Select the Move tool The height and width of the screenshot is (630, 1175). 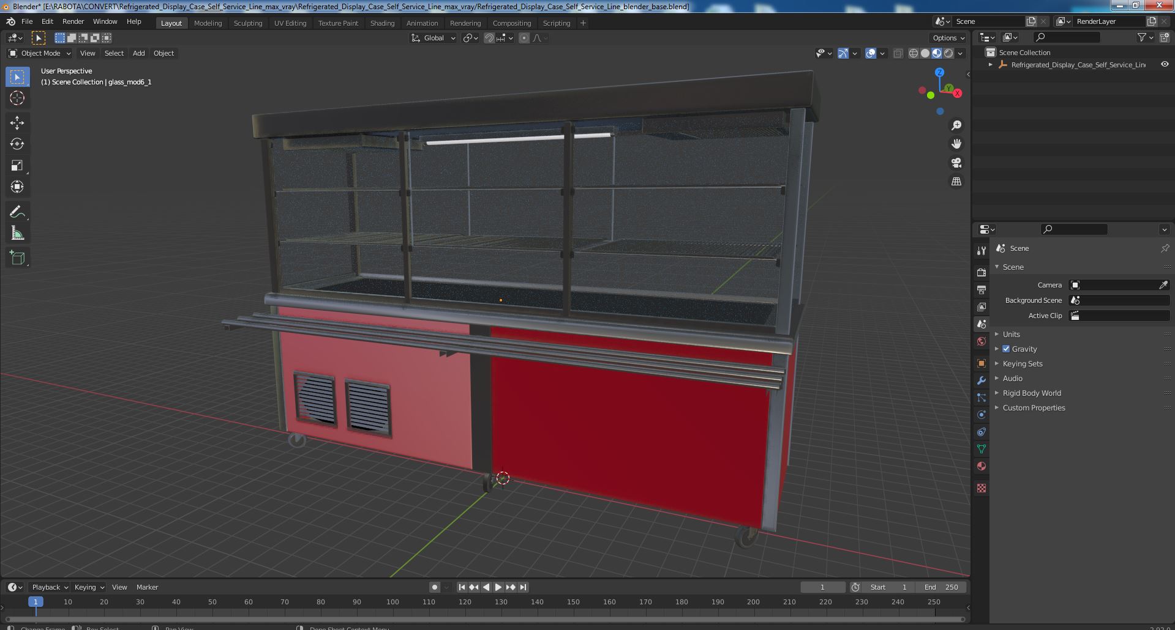(x=17, y=123)
